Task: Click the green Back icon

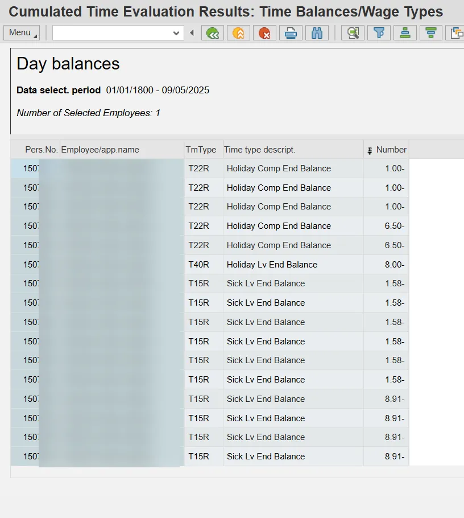Action: click(213, 33)
